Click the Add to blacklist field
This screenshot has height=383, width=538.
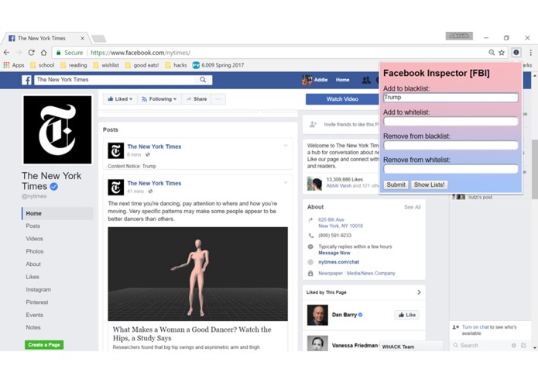[x=451, y=98]
